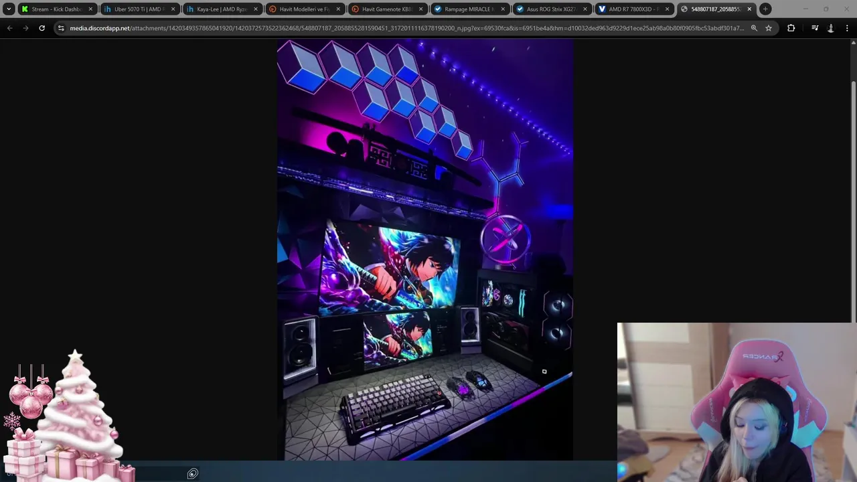Close the Asus ROG Strix tab
The width and height of the screenshot is (857, 482).
pyautogui.click(x=585, y=9)
